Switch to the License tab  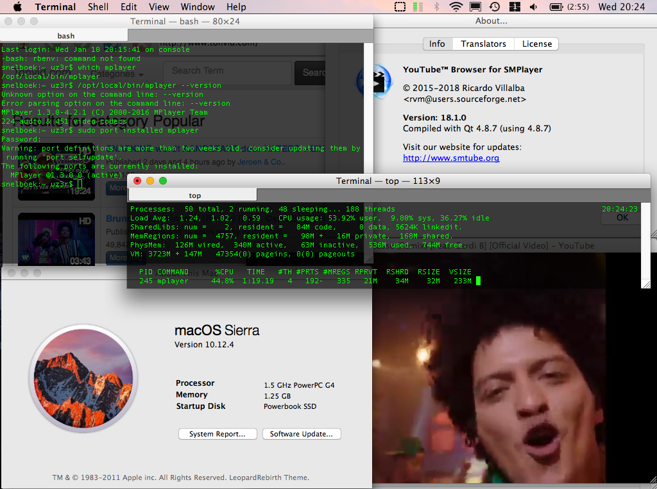537,44
